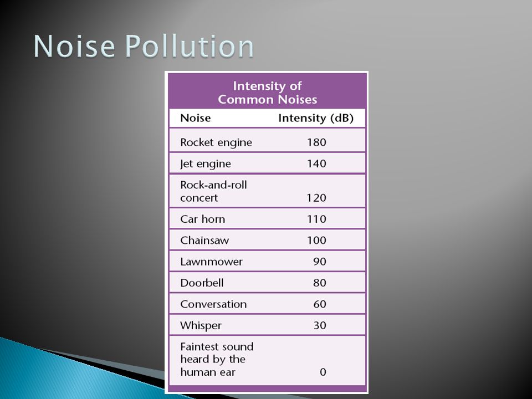This screenshot has height=399, width=532.
Task: Select the 'Conversation' row label
Action: pyautogui.click(x=213, y=304)
